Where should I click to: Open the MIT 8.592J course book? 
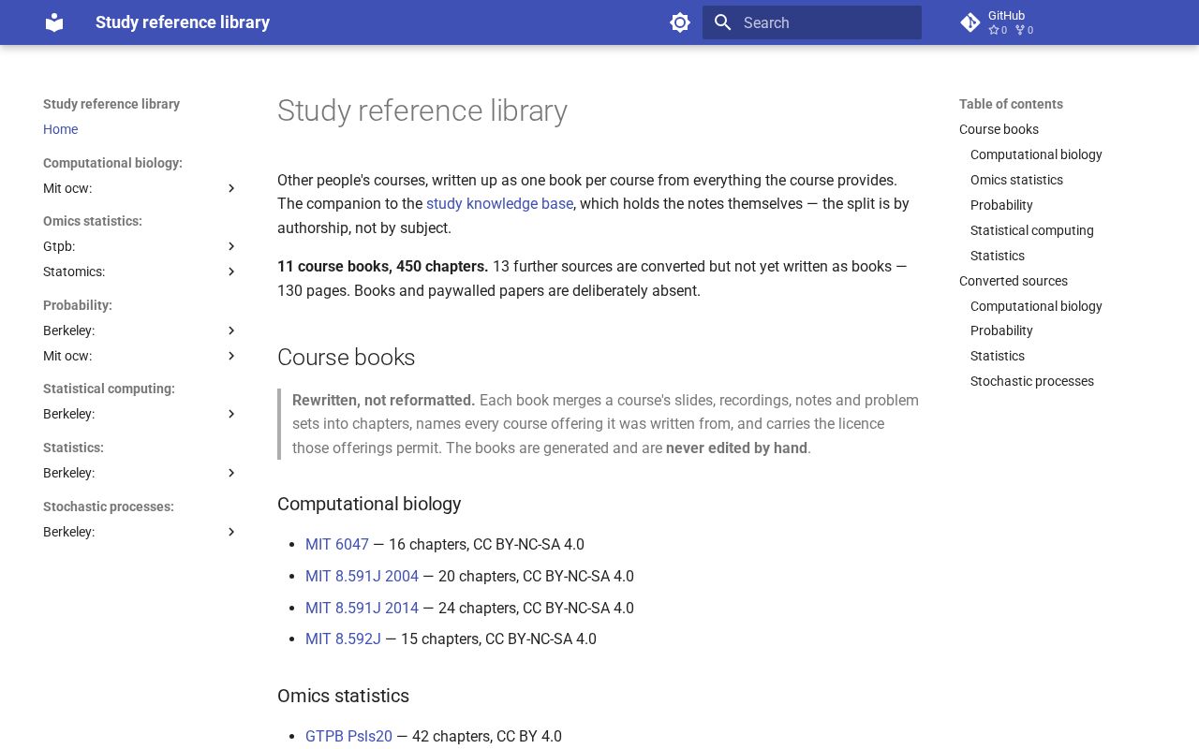coord(343,639)
